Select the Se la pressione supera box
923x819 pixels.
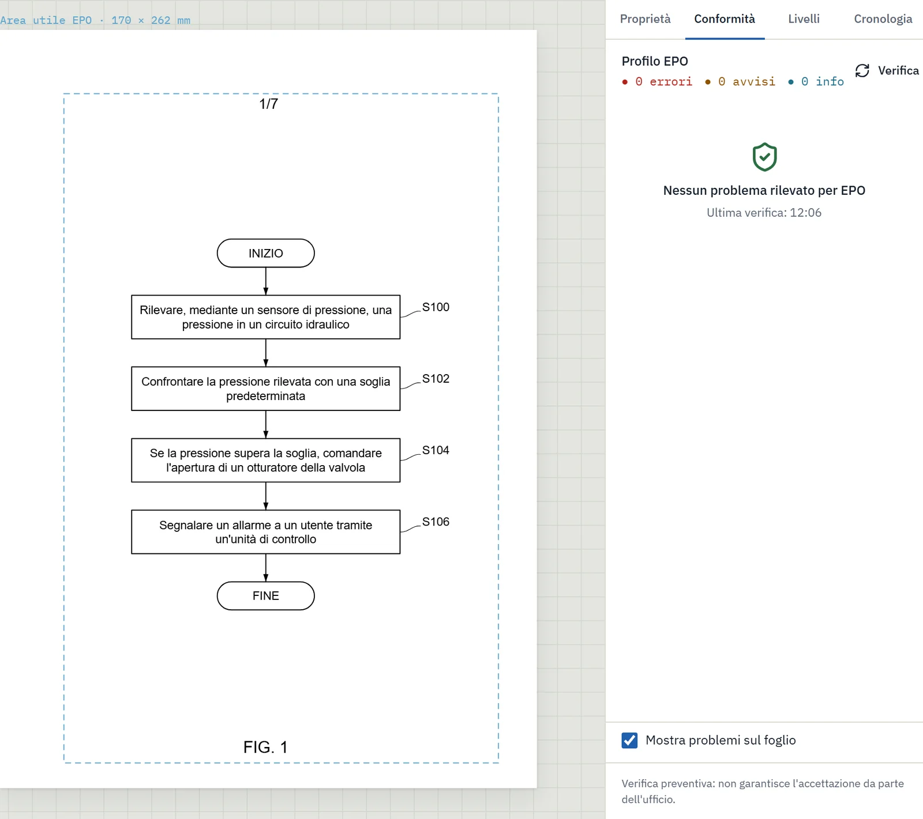pos(265,460)
